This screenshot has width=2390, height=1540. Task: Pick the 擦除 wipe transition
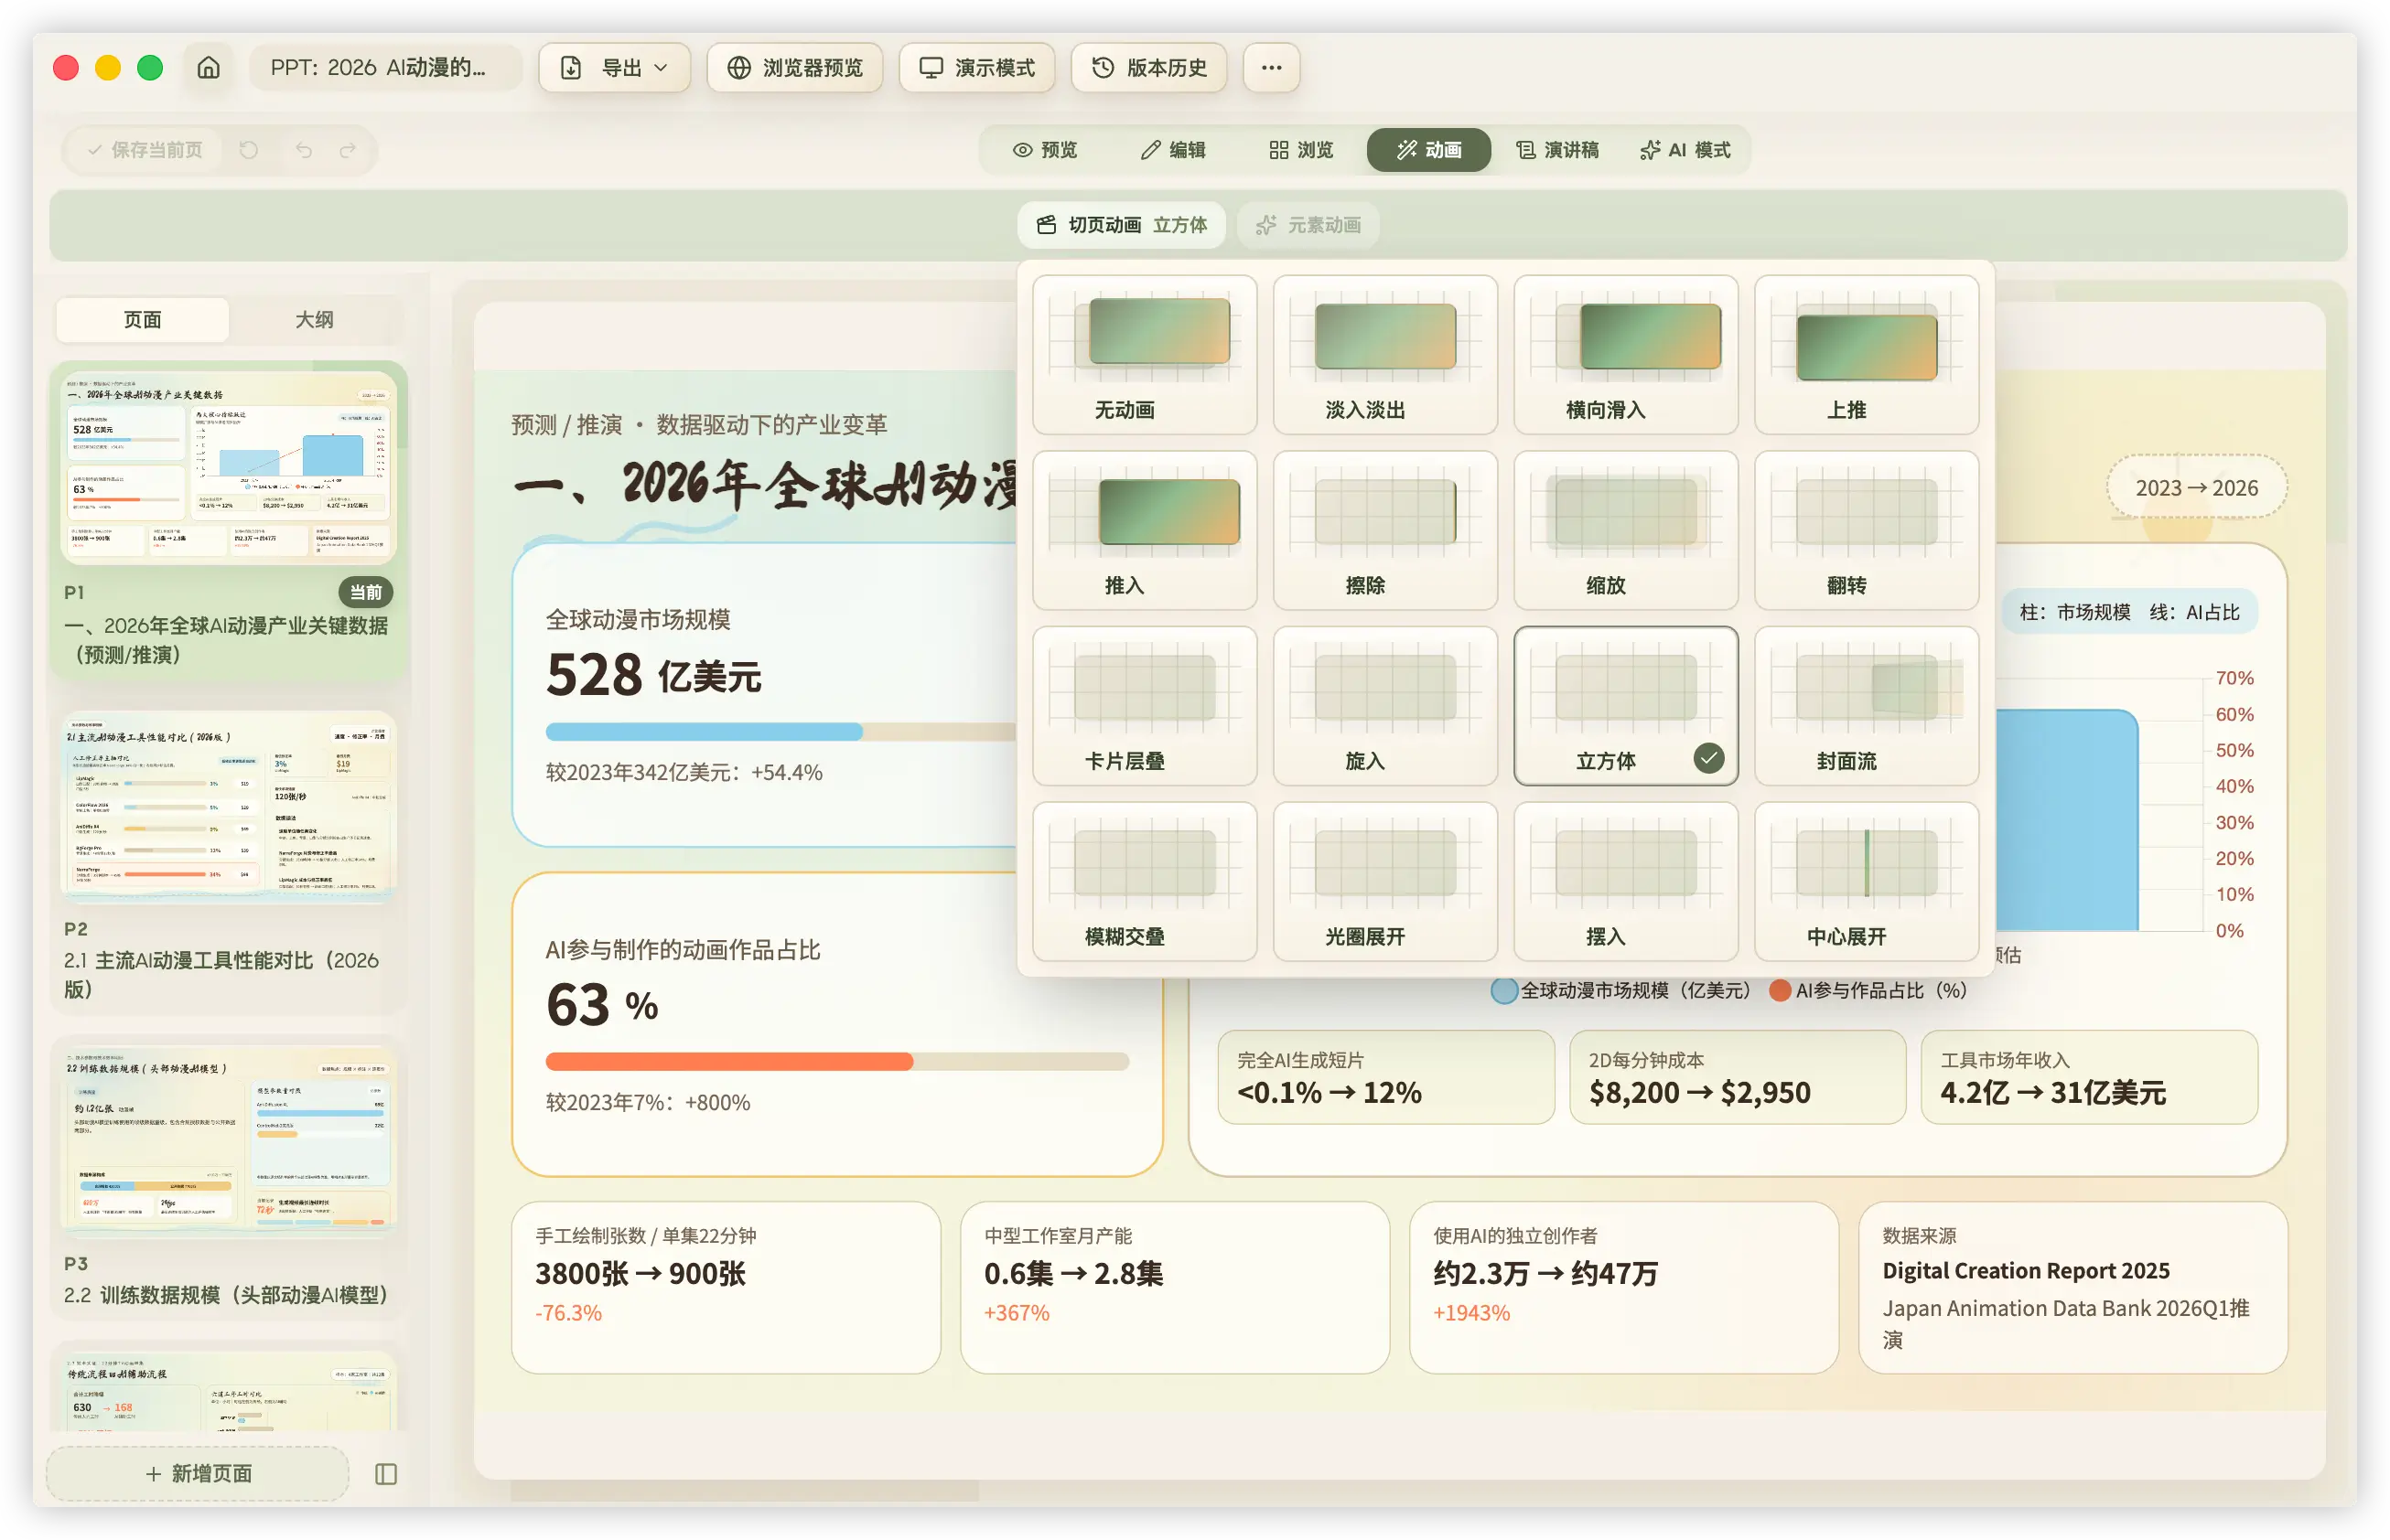(x=1384, y=530)
